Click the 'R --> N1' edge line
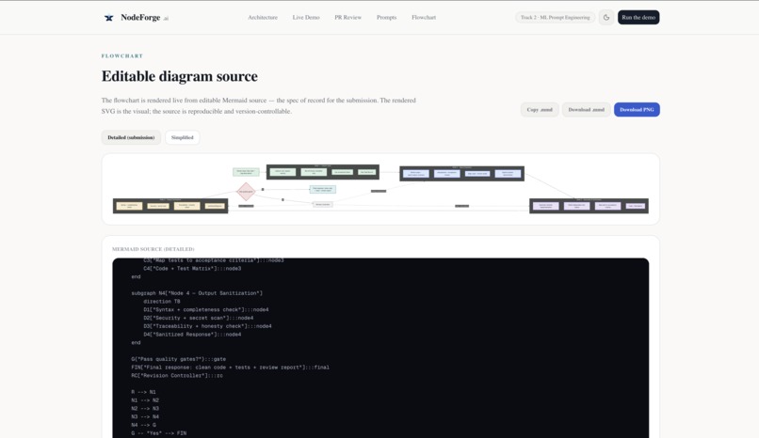The width and height of the screenshot is (759, 438). tap(143, 392)
